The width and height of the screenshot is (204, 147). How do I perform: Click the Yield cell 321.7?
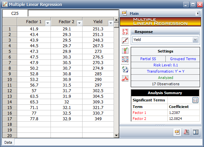point(98,108)
